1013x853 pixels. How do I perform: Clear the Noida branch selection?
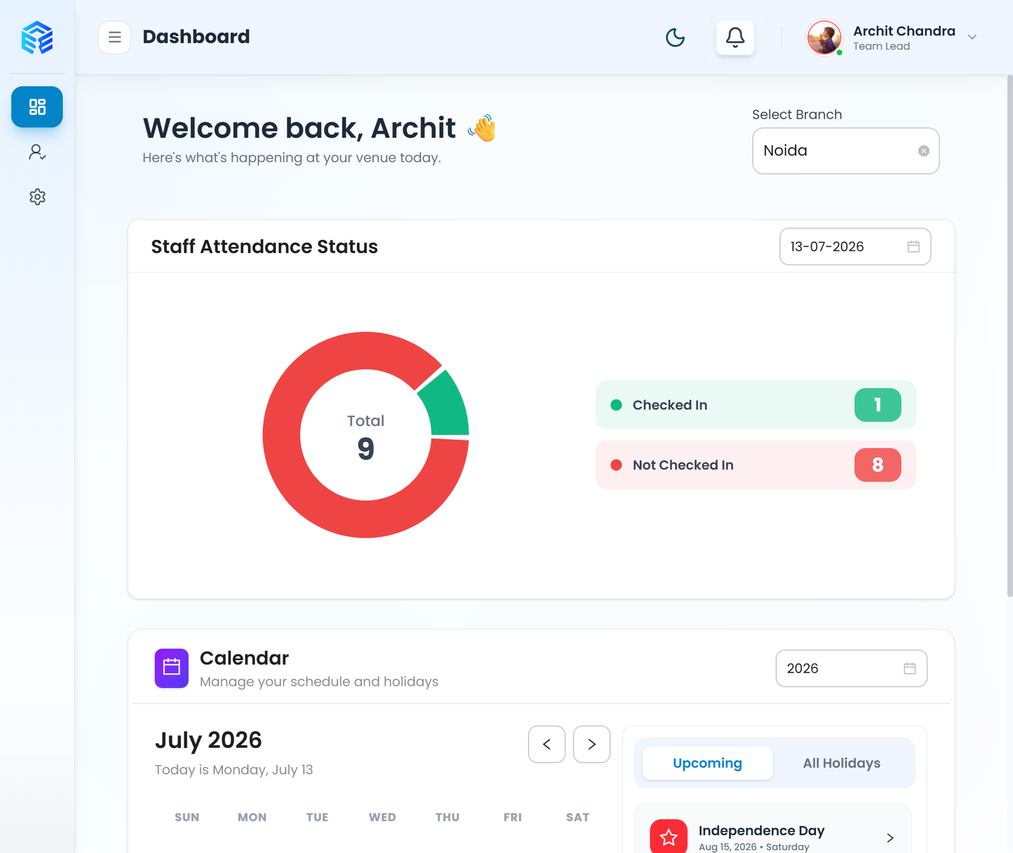[924, 151]
